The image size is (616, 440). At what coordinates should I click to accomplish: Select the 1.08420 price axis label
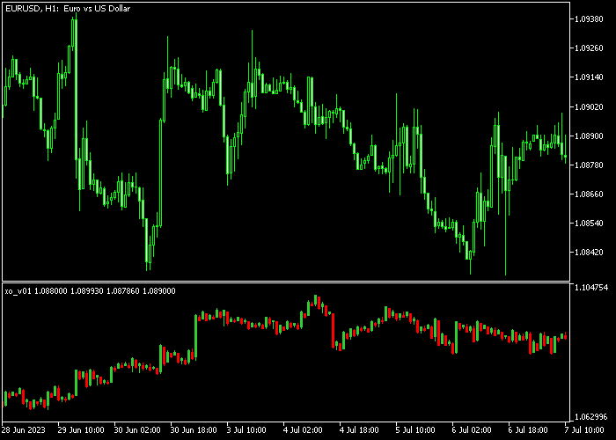pos(589,253)
